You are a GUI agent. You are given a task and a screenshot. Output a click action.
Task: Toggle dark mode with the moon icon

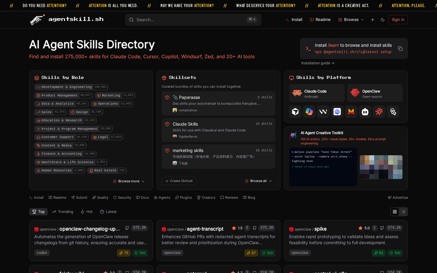(x=383, y=20)
